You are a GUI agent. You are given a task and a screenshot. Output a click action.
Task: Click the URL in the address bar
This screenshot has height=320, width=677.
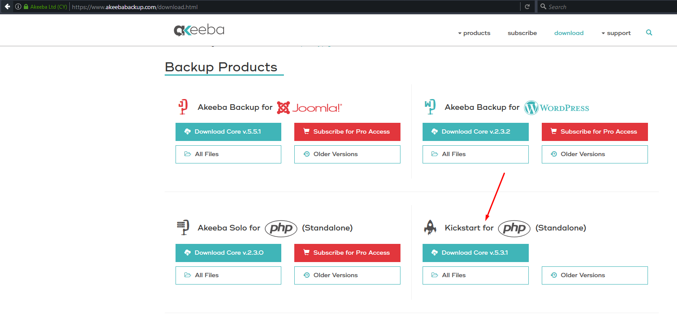[x=135, y=7]
